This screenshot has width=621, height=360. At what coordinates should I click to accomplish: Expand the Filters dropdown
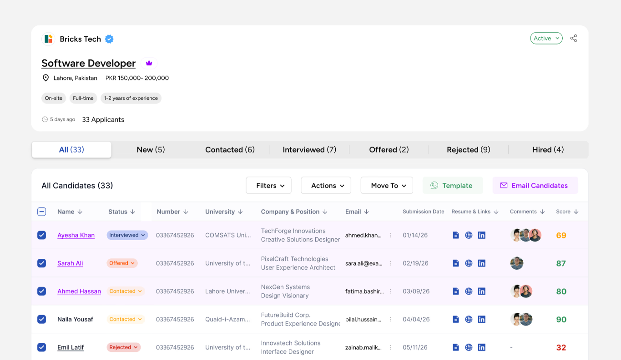(x=268, y=185)
